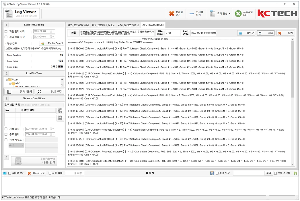
Task: Click the green arrows icon beside 수동 스크롤
Action: click(295, 173)
